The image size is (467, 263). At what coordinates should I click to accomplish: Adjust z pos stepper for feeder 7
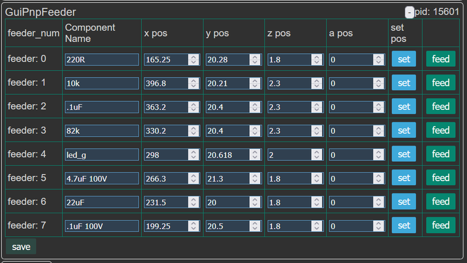tap(316, 226)
